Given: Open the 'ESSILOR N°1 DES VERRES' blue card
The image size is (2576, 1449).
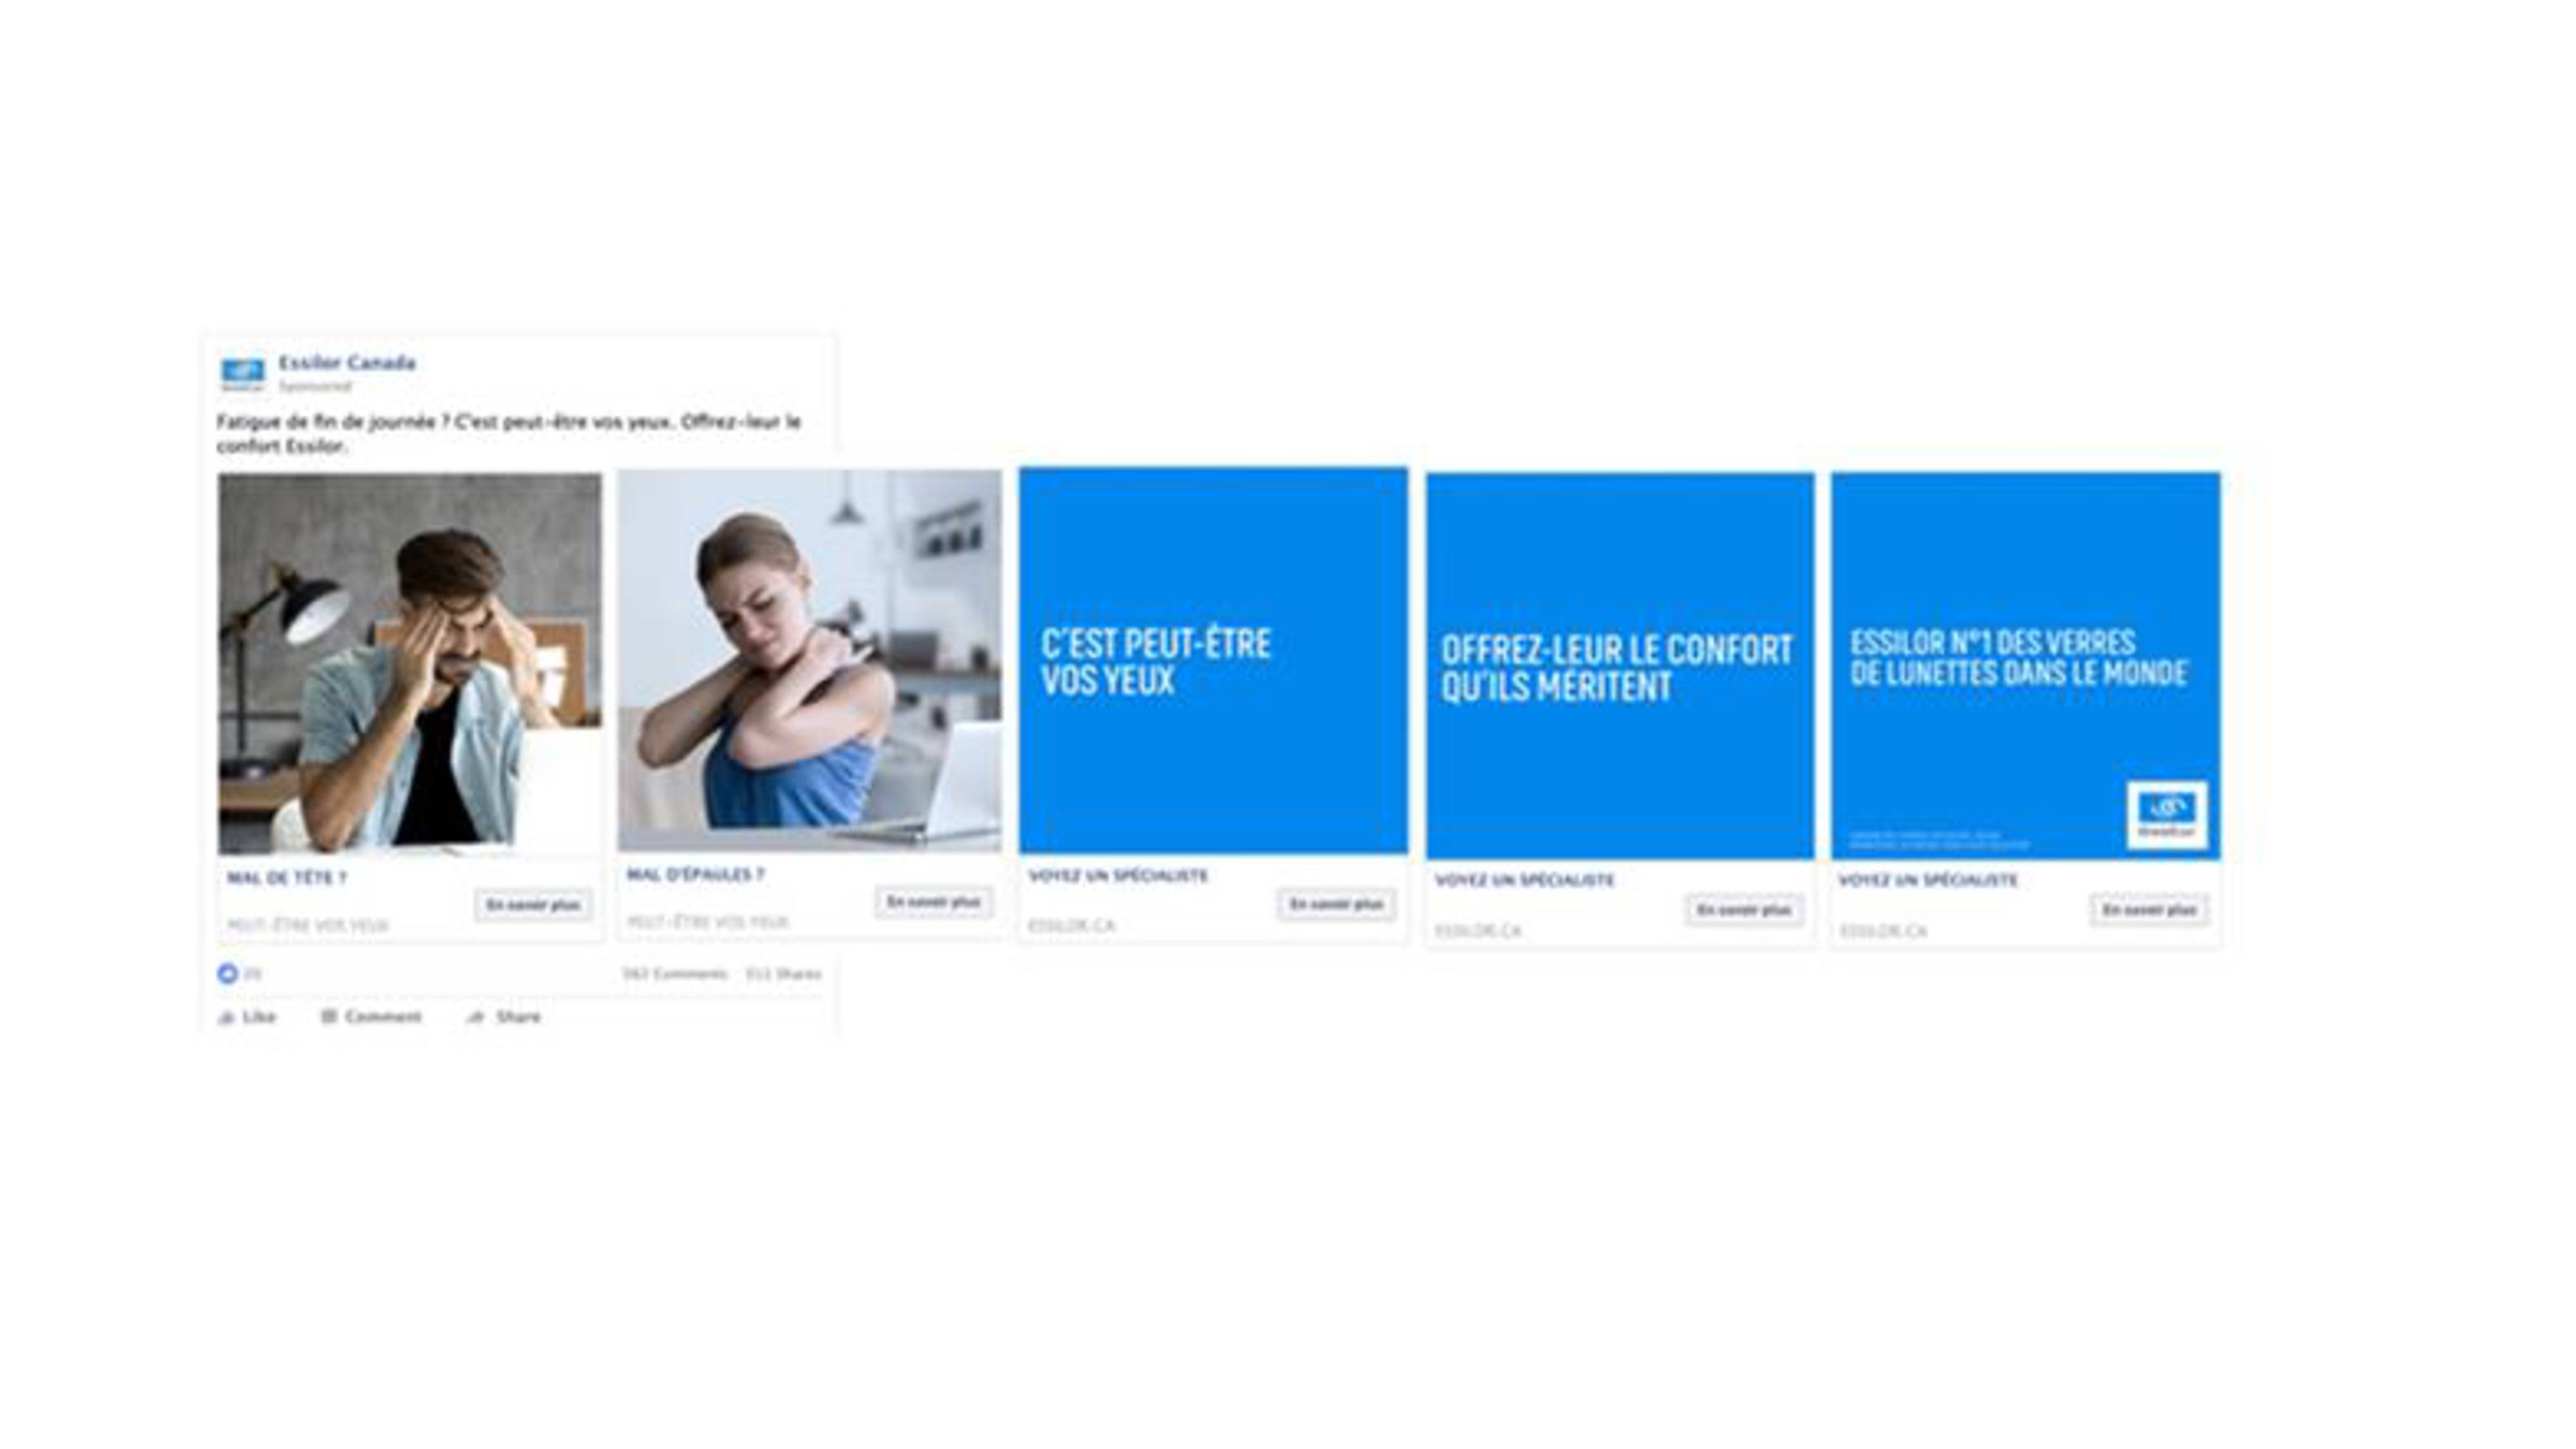Looking at the screenshot, I should click(2026, 666).
